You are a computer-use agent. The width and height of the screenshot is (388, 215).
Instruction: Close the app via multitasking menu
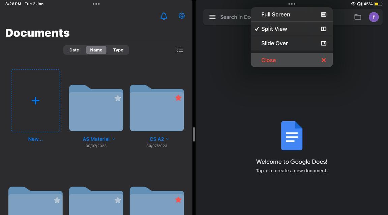point(292,60)
